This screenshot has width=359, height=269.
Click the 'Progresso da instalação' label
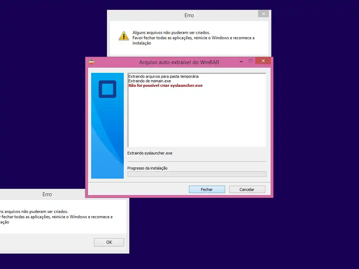(147, 168)
